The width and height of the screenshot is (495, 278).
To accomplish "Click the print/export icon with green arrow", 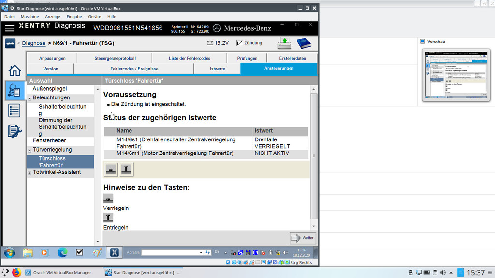I will coord(284,43).
